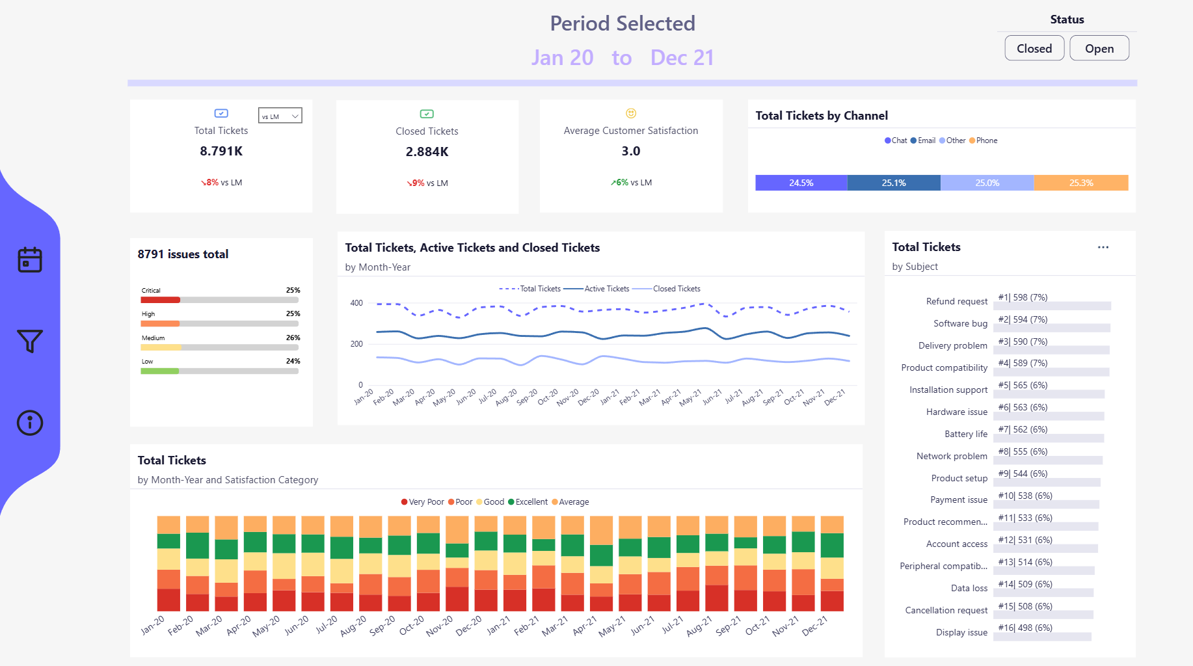Click the Total Tickets card icon
The image size is (1193, 666).
tap(221, 113)
